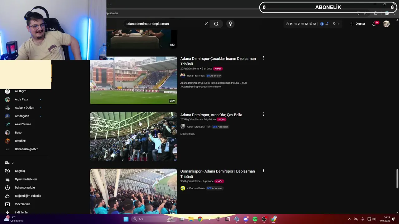Click the 286 Aboneler subscriber badge
The width and height of the screenshot is (399, 224).
[x=220, y=127]
